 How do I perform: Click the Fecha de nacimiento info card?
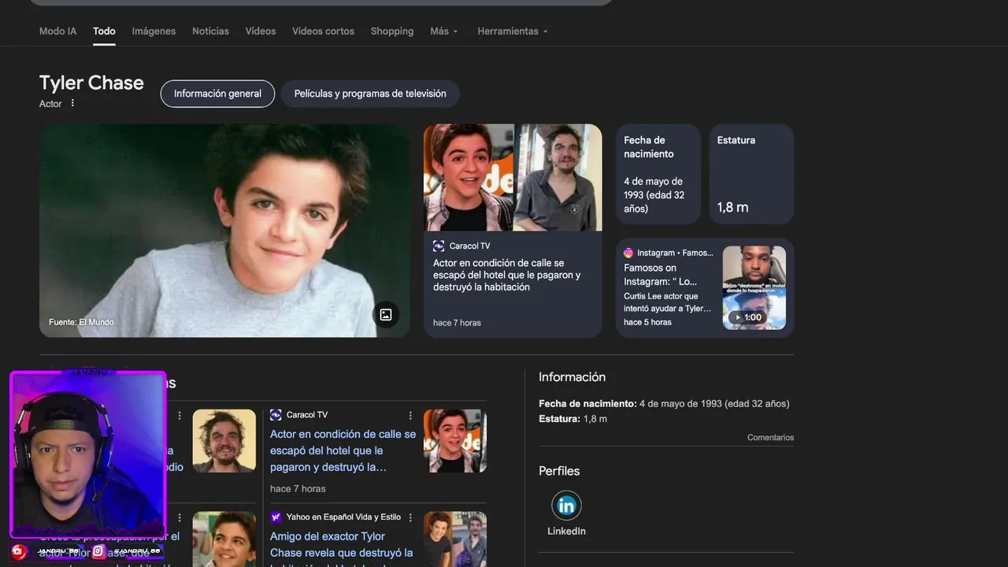[658, 174]
